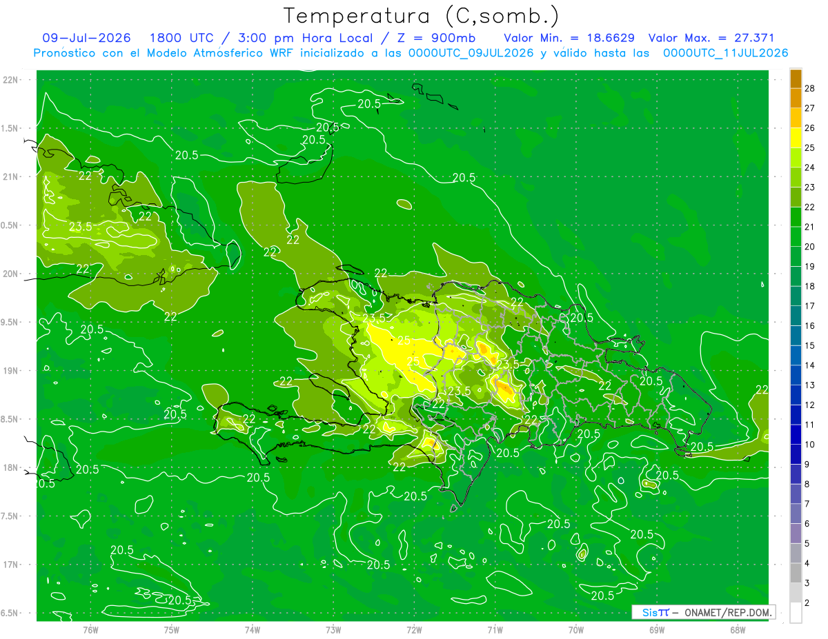Click the 0000UTC_09JUL2026 initialization time
Screen dimensions: 828x639
pyautogui.click(x=471, y=53)
